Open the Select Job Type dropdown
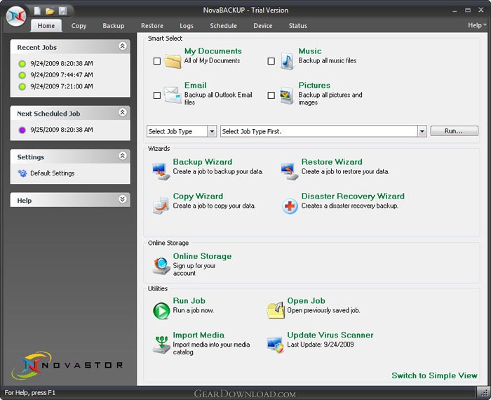 [x=212, y=131]
